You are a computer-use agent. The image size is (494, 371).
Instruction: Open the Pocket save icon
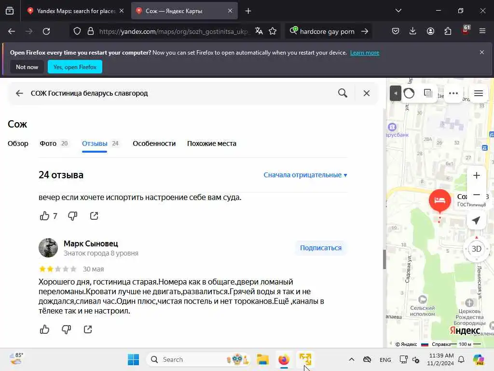point(396,31)
